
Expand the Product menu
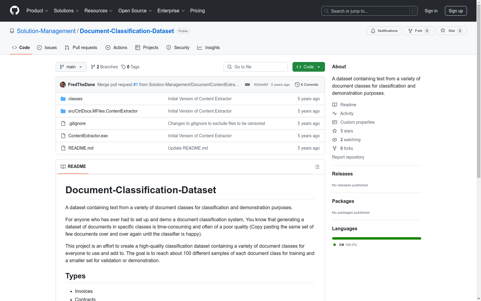click(37, 11)
